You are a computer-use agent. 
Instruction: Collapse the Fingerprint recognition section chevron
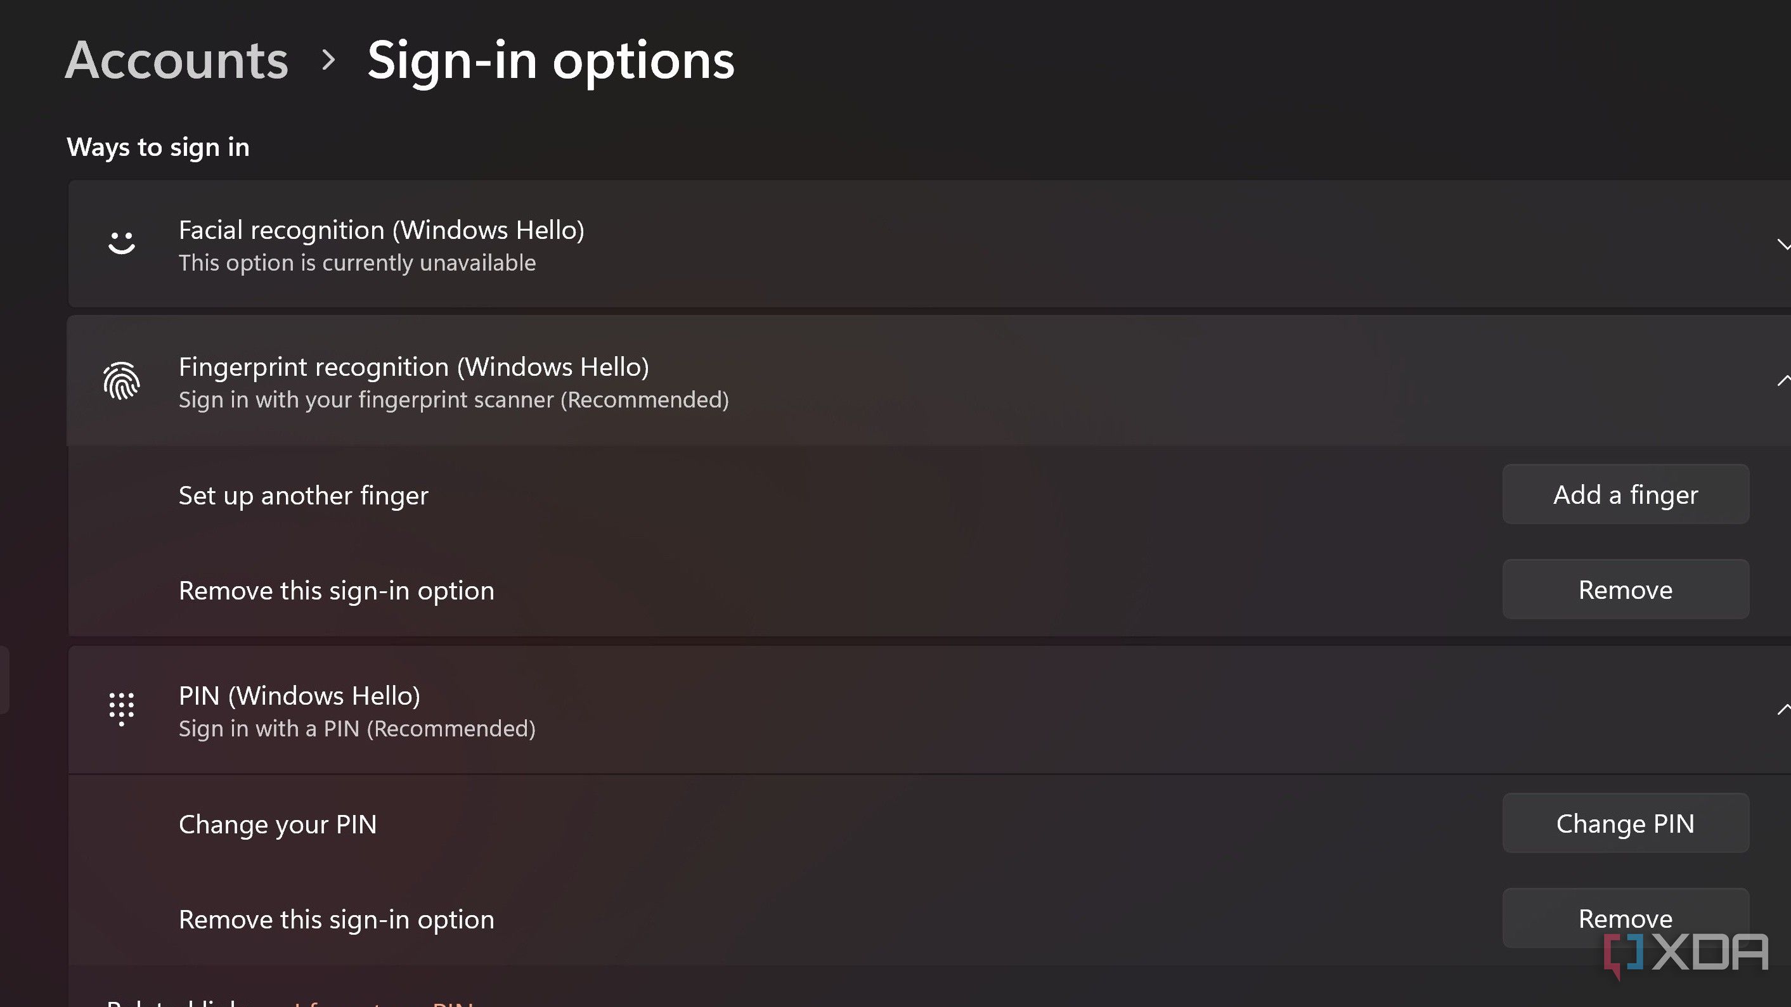point(1784,380)
